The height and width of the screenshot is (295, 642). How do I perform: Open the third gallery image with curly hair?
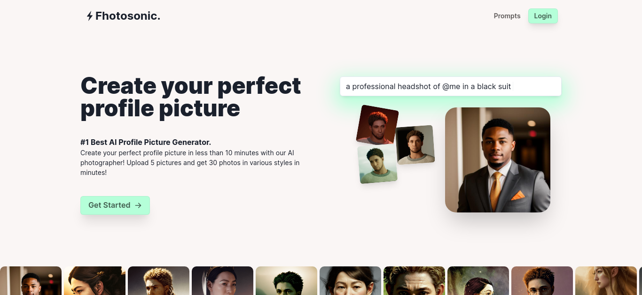158,280
